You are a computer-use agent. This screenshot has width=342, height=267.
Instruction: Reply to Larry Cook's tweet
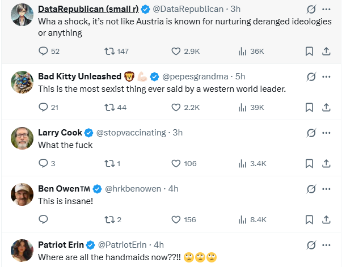pyautogui.click(x=44, y=163)
